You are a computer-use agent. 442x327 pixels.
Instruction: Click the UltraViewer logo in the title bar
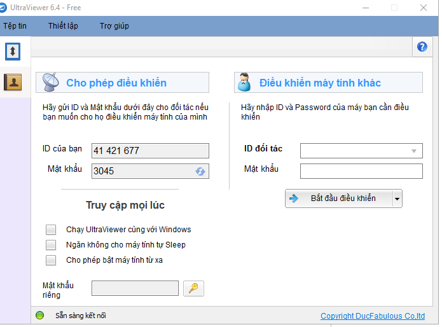tap(3, 8)
